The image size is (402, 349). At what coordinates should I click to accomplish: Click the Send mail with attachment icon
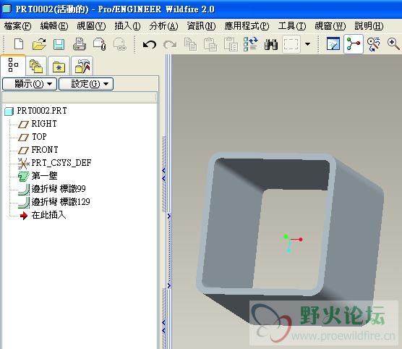[100, 44]
